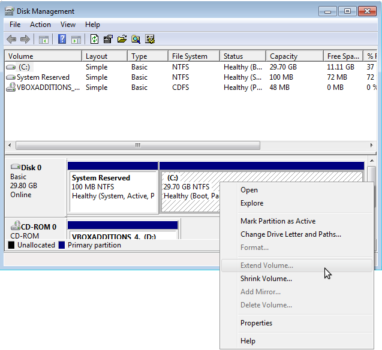Image resolution: width=382 pixels, height=350 pixels.
Task: Sort by the Volume column header
Action: (43, 56)
